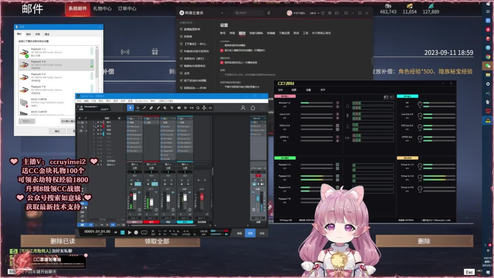
Task: Click the microphone icon beside NetEase search
Action: coord(268,13)
